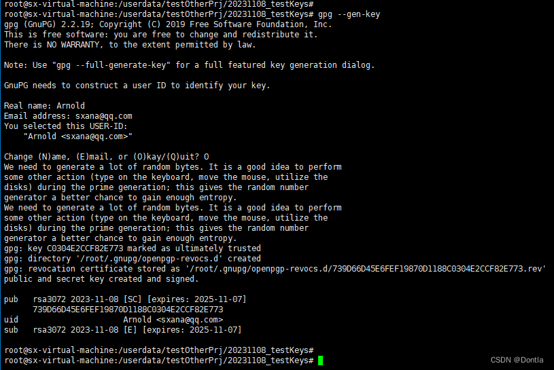The width and height of the screenshot is (554, 370).
Task: Click 'public and secret key created and signed'
Action: click(x=101, y=279)
